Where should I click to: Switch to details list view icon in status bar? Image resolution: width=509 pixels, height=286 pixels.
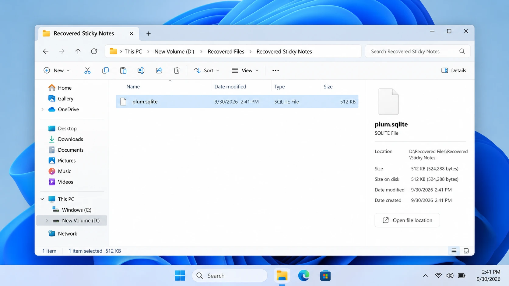[x=454, y=251]
